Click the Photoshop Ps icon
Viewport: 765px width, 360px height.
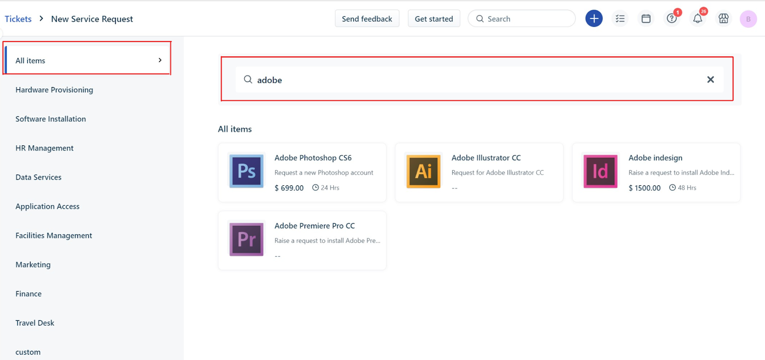click(247, 171)
